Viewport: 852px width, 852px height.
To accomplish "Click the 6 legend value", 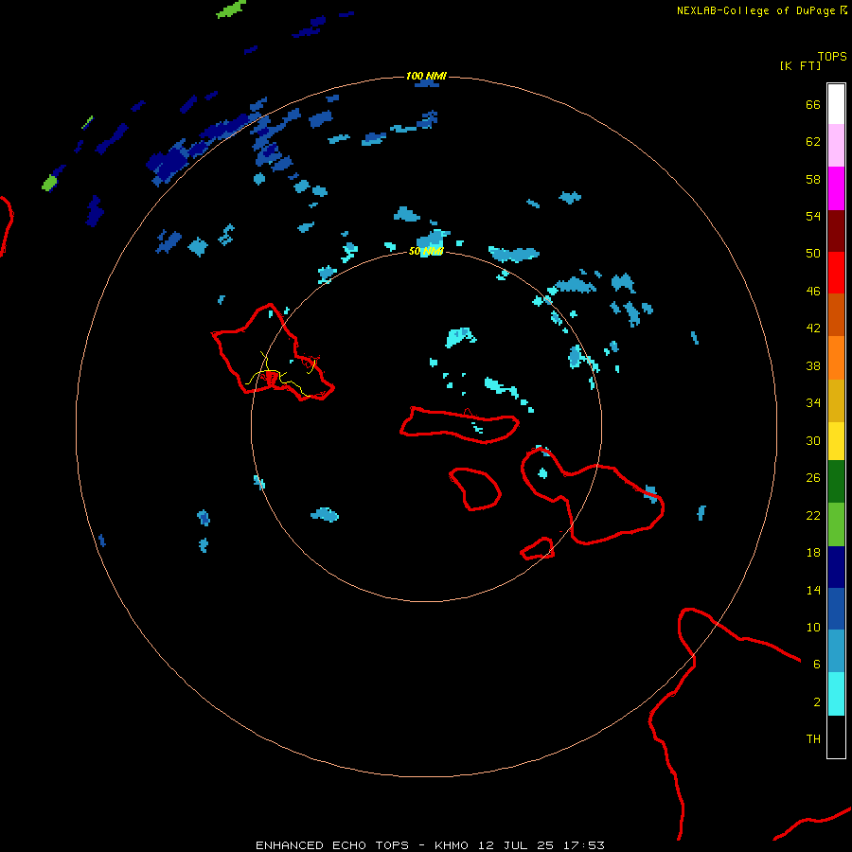I will point(817,664).
